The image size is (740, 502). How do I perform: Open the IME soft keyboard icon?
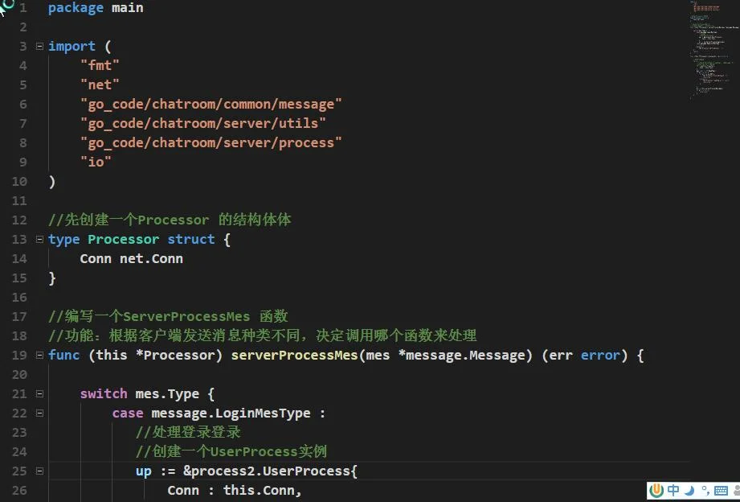pyautogui.click(x=721, y=490)
